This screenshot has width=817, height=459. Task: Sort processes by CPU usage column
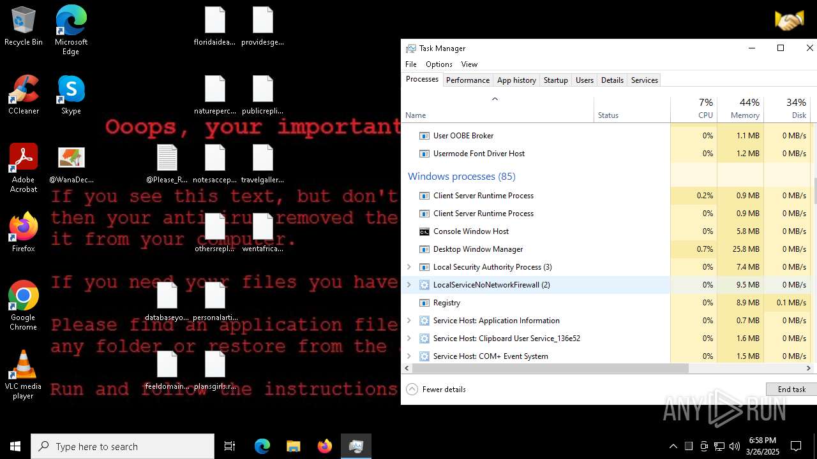tap(694, 109)
